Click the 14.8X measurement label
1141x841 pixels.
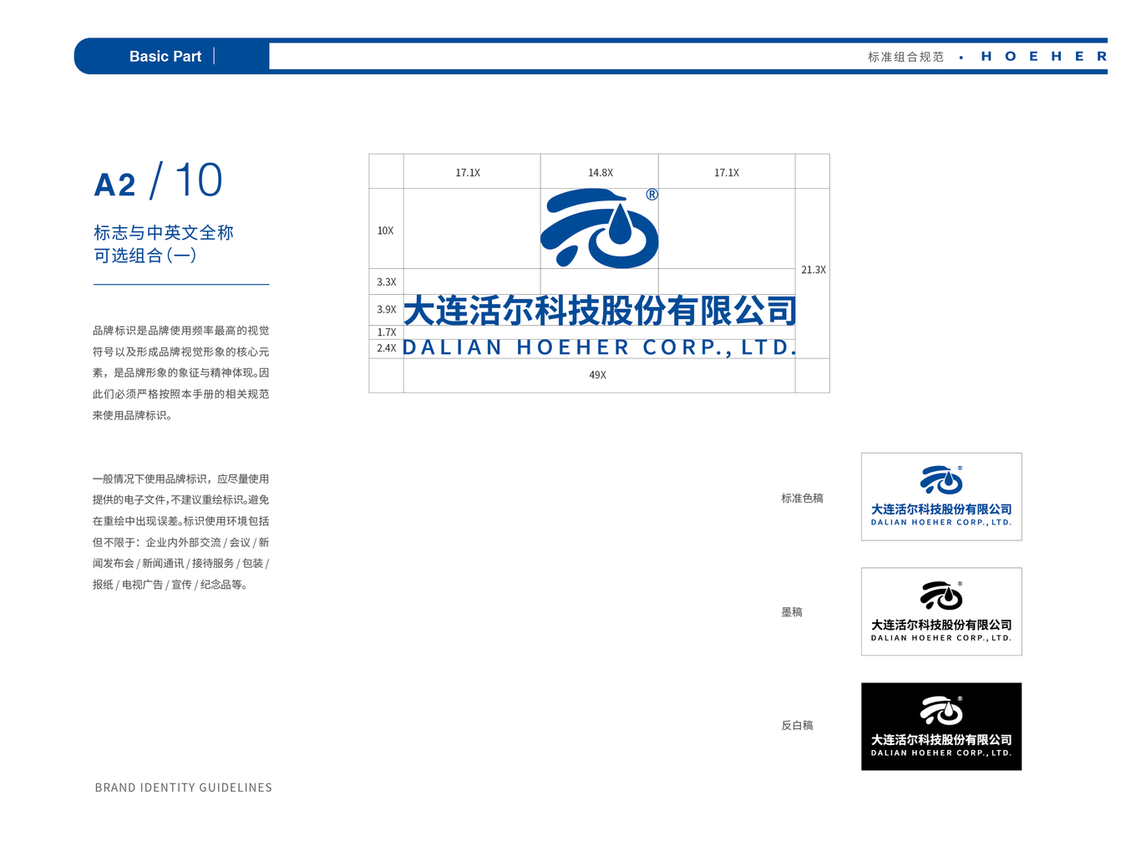pyautogui.click(x=601, y=173)
